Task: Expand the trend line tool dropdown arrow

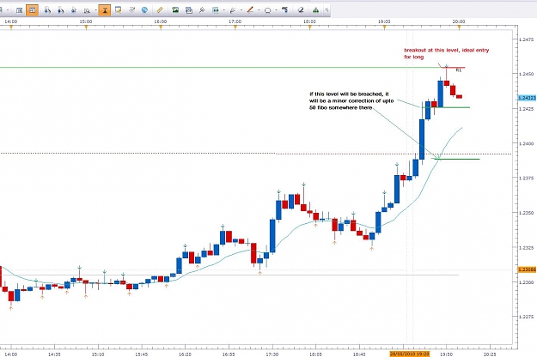Action: 241,10
